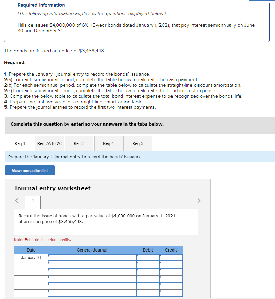Click the Journal entry worksheet heading
This screenshot has width=275, height=299.
tap(52, 188)
